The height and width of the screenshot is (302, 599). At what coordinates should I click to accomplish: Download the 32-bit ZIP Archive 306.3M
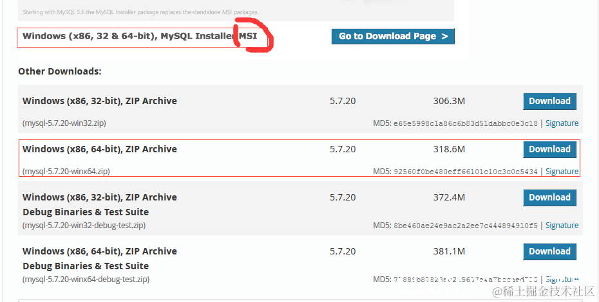tap(549, 102)
